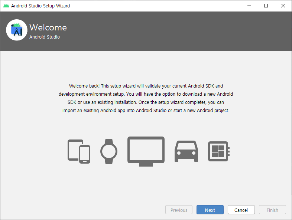Image resolution: width=292 pixels, height=220 pixels.
Task: Click the "Android Studio" subtitle under Welcome
Action: [45, 37]
